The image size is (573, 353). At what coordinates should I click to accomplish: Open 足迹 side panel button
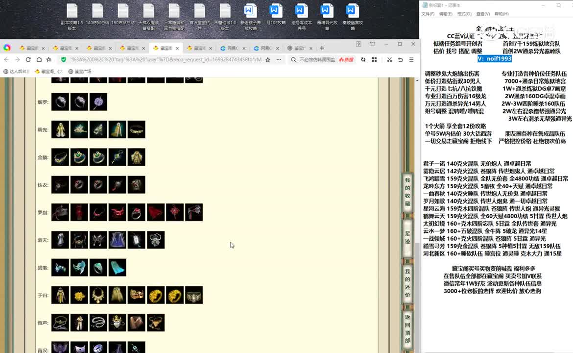pos(407,237)
